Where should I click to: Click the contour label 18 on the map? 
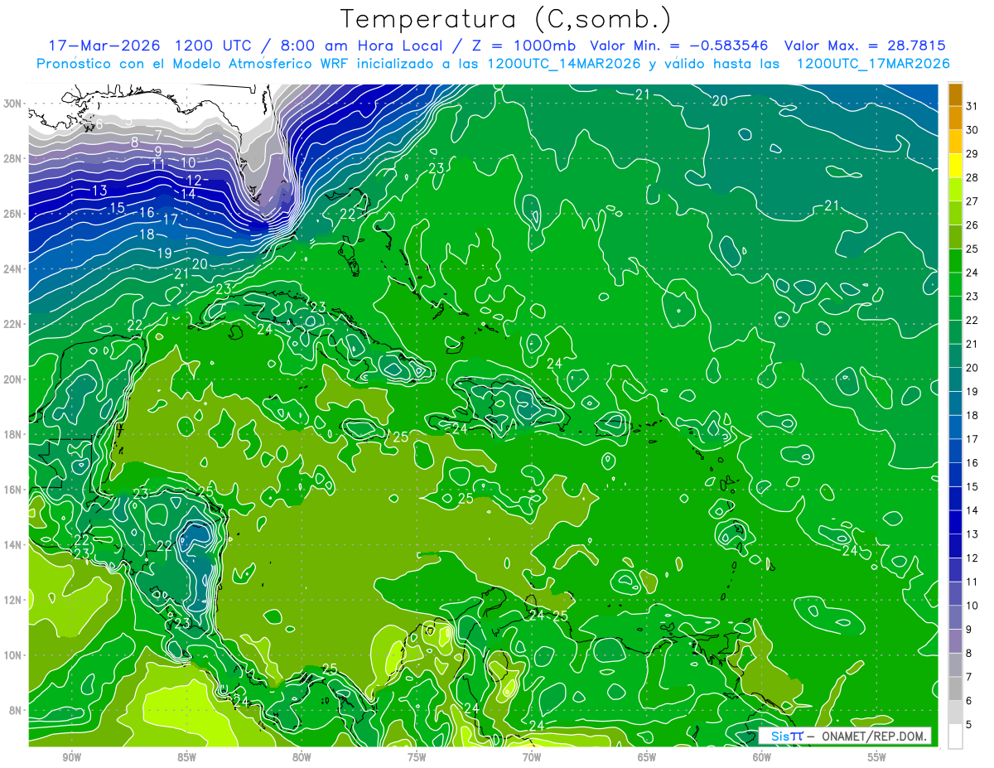(147, 234)
